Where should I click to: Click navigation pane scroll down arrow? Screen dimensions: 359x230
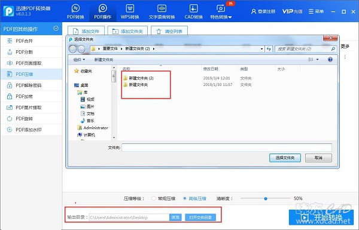(114, 137)
